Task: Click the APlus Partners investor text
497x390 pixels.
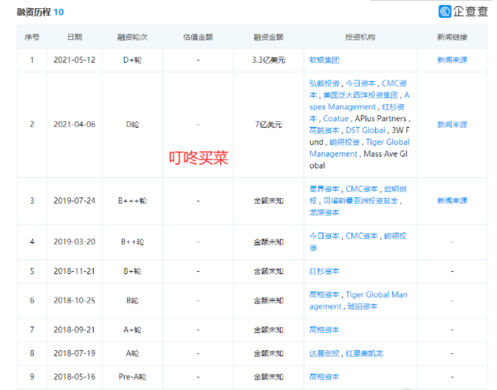Action: 380,119
